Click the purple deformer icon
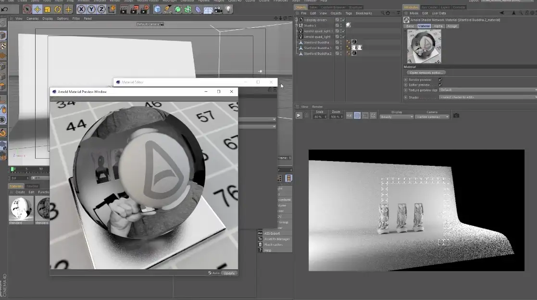Image resolution: width=537 pixels, height=300 pixels. [198, 9]
